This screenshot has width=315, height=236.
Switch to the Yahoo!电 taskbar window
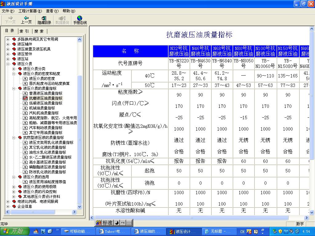tap(114, 231)
